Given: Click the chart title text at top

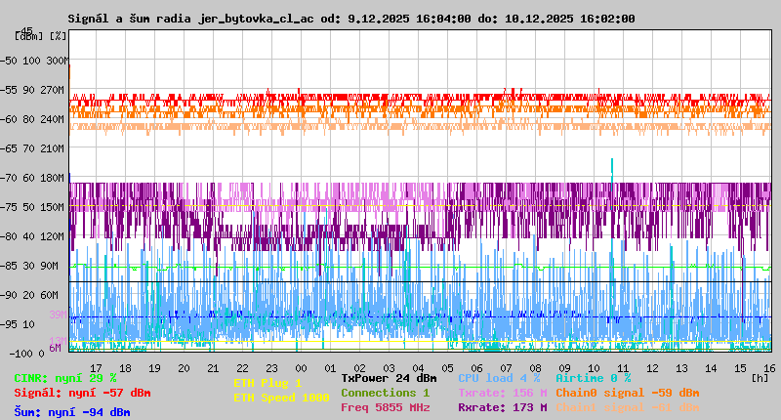Looking at the screenshot, I should tap(350, 18).
